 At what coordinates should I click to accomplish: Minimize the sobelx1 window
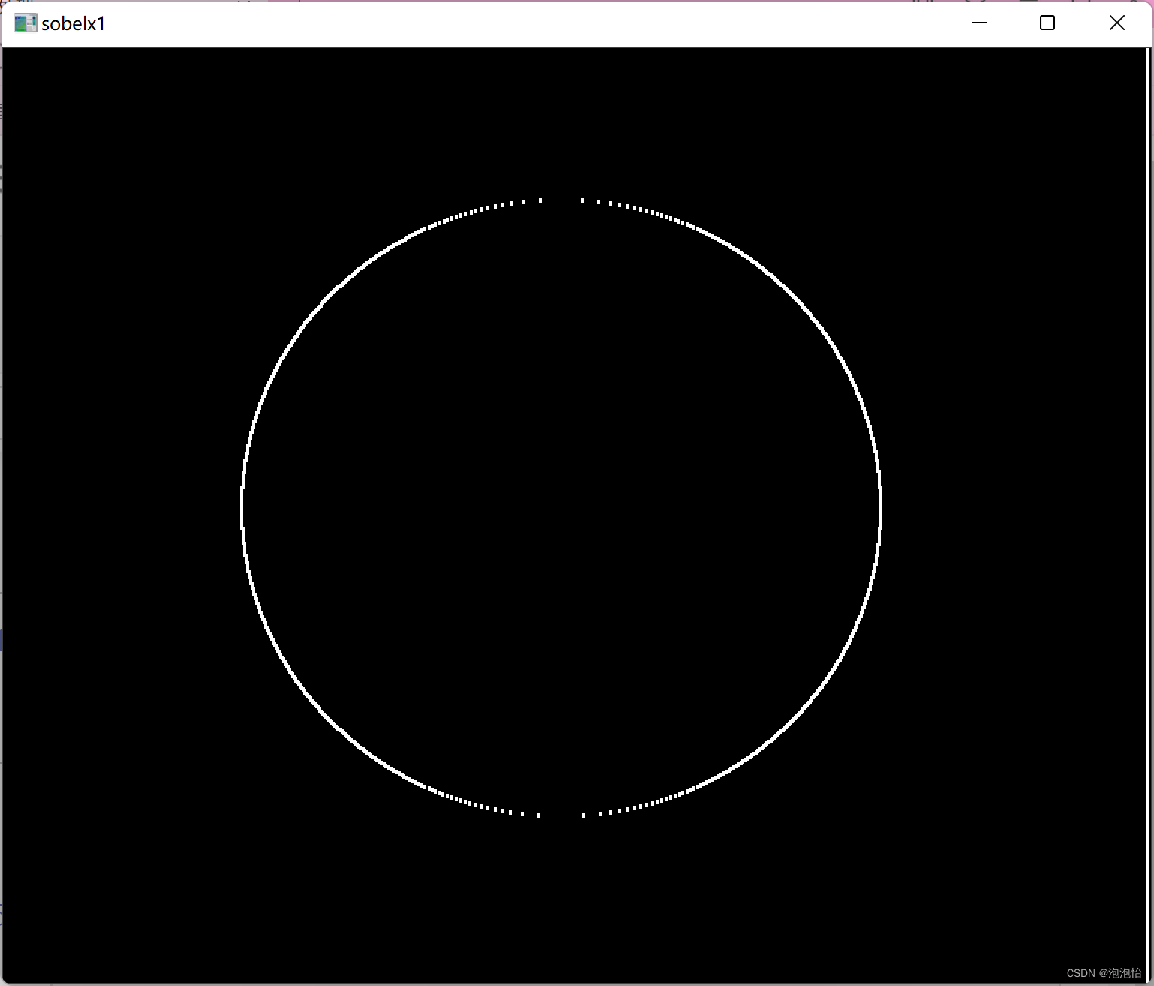coord(978,23)
